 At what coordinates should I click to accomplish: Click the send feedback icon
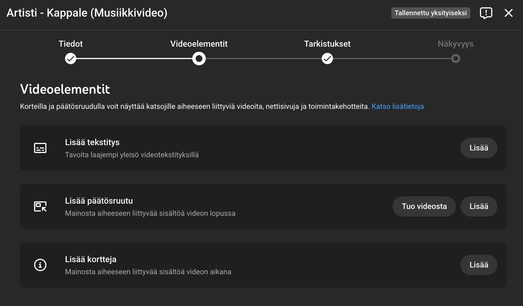pos(486,13)
